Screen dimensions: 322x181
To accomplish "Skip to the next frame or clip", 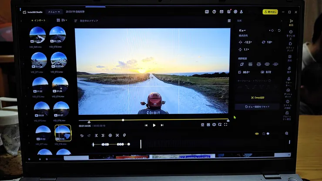I will point(162,125).
